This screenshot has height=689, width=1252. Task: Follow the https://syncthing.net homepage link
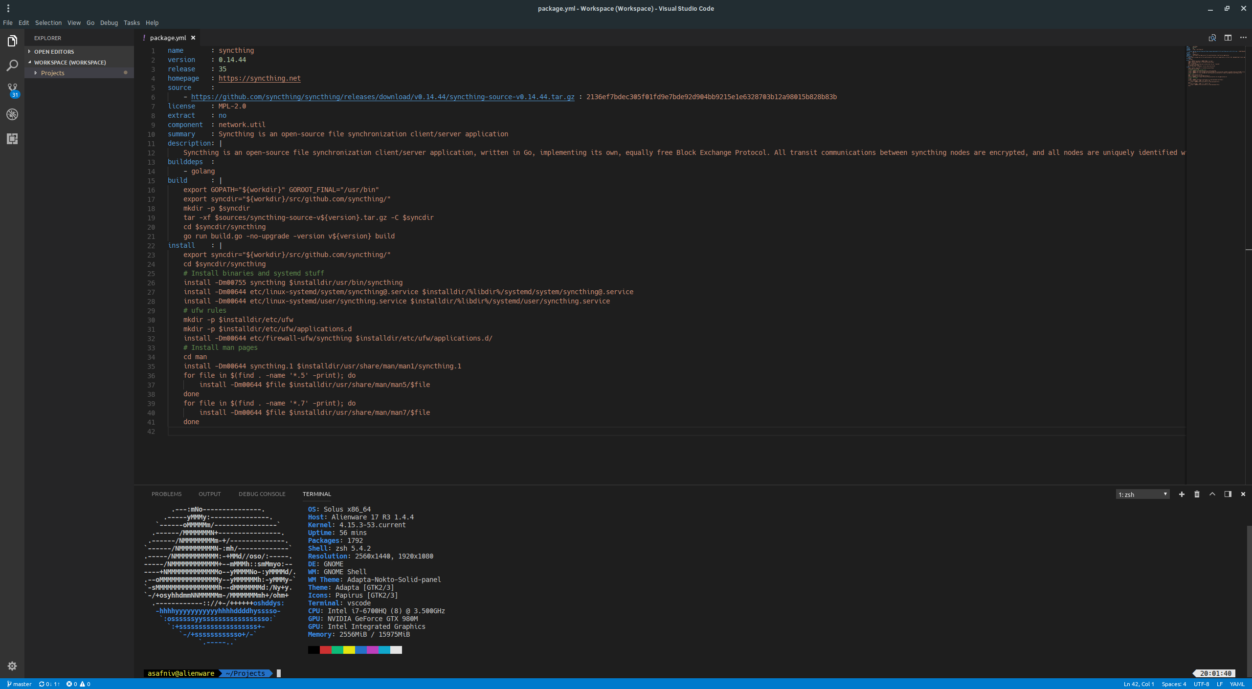click(x=260, y=78)
